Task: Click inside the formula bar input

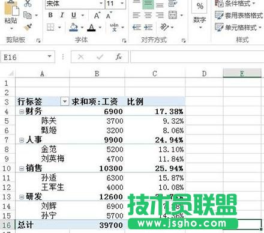Action: click(x=197, y=57)
